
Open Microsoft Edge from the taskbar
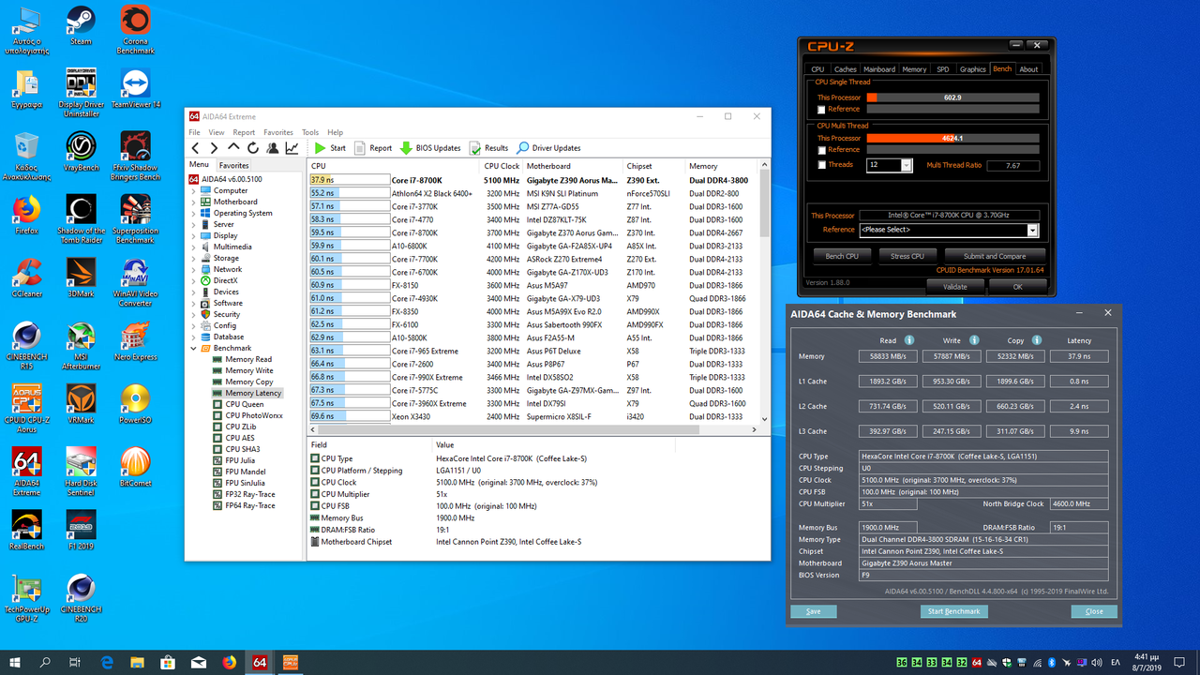(107, 662)
